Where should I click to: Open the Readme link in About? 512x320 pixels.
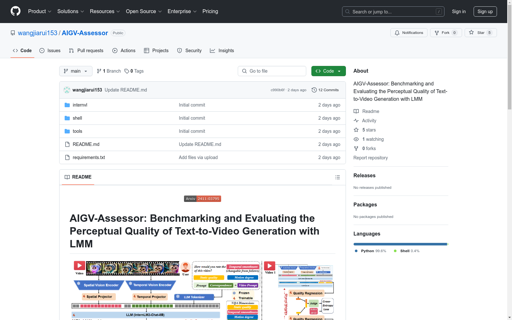click(366, 111)
